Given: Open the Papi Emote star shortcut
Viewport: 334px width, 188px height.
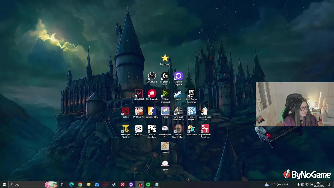Looking at the screenshot, I should [165, 60].
